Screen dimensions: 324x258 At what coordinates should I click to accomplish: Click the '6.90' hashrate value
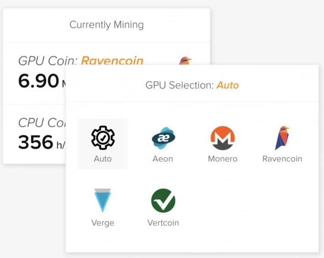coord(39,81)
